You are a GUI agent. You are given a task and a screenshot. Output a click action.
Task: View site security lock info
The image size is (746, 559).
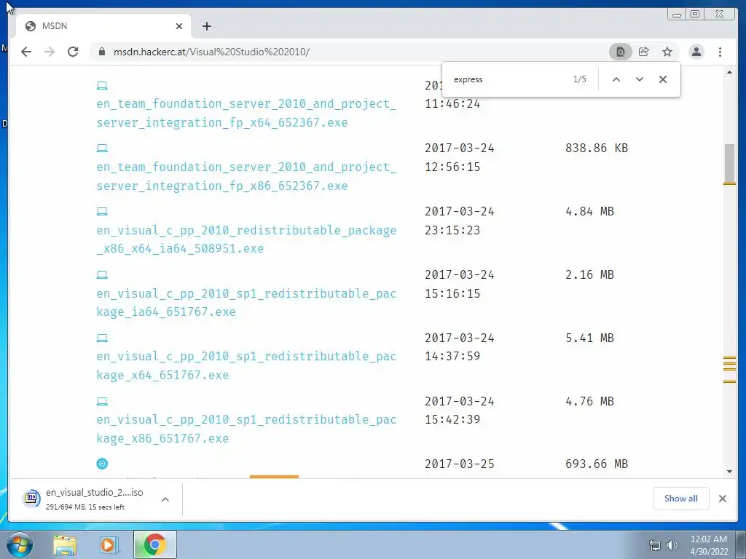(101, 52)
